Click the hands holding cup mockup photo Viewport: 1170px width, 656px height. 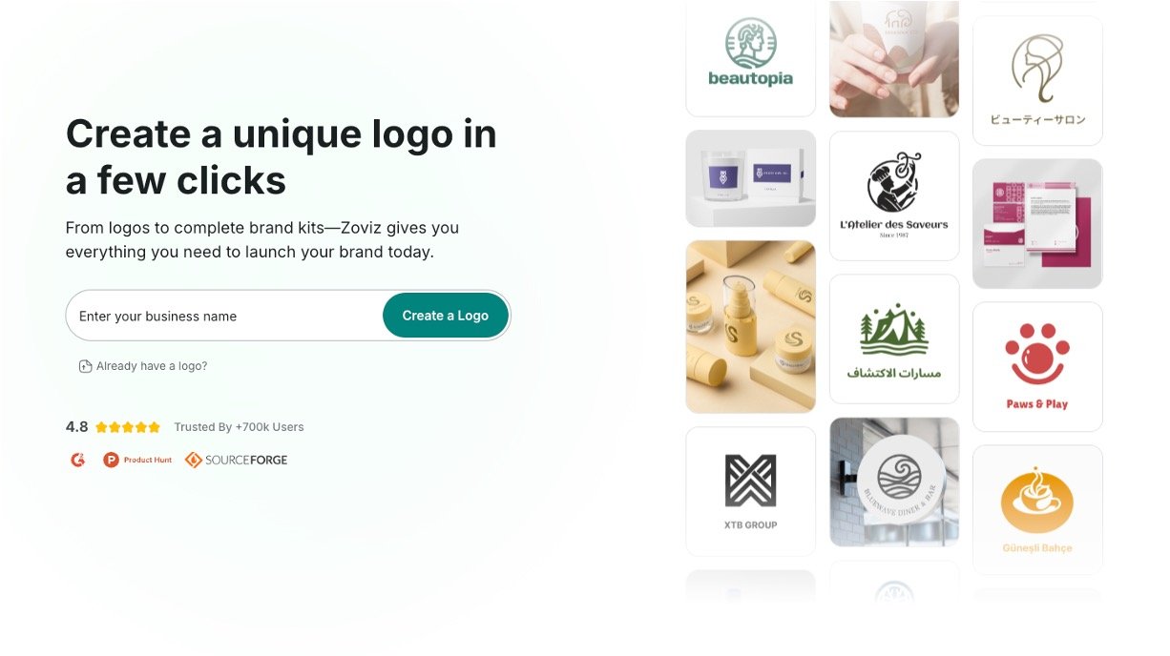894,58
